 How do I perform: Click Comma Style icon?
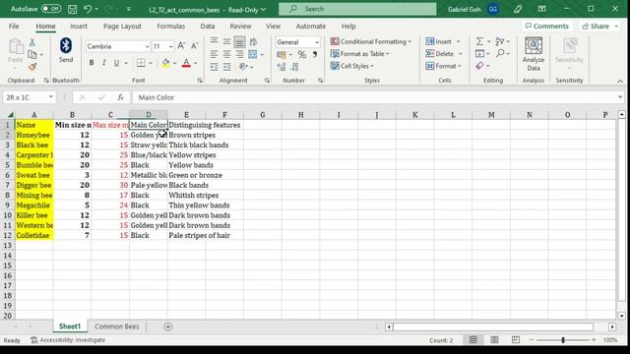coord(315,54)
